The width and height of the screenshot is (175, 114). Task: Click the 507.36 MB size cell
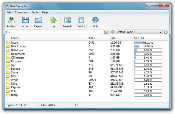pos(117,72)
